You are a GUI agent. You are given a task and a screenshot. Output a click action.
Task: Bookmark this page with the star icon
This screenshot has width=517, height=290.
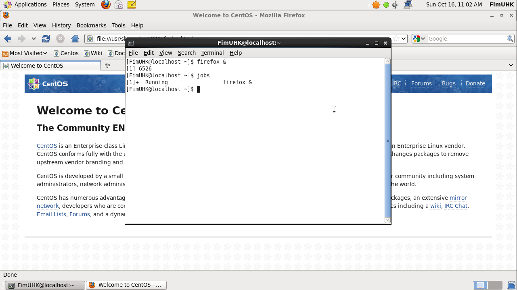396,39
